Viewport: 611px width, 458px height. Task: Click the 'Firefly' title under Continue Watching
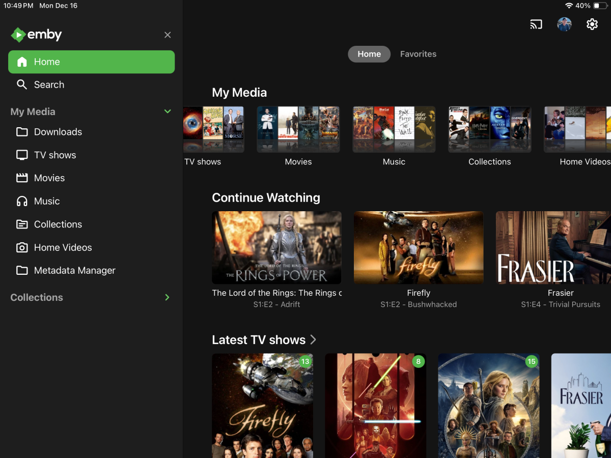click(419, 293)
